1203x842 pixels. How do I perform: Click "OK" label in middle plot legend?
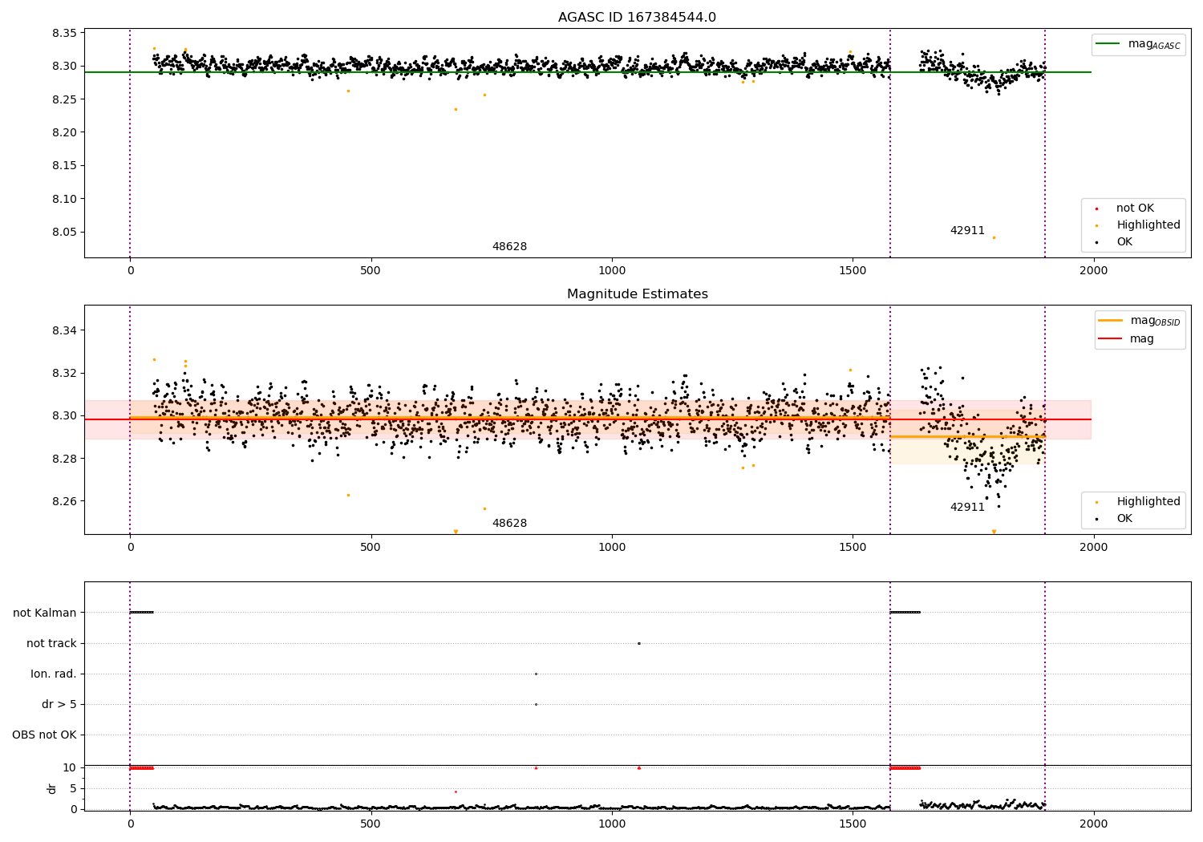(x=1124, y=519)
